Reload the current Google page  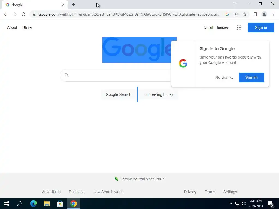(x=23, y=14)
